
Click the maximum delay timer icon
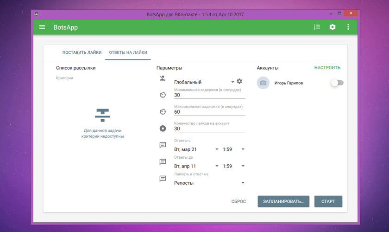point(163,112)
